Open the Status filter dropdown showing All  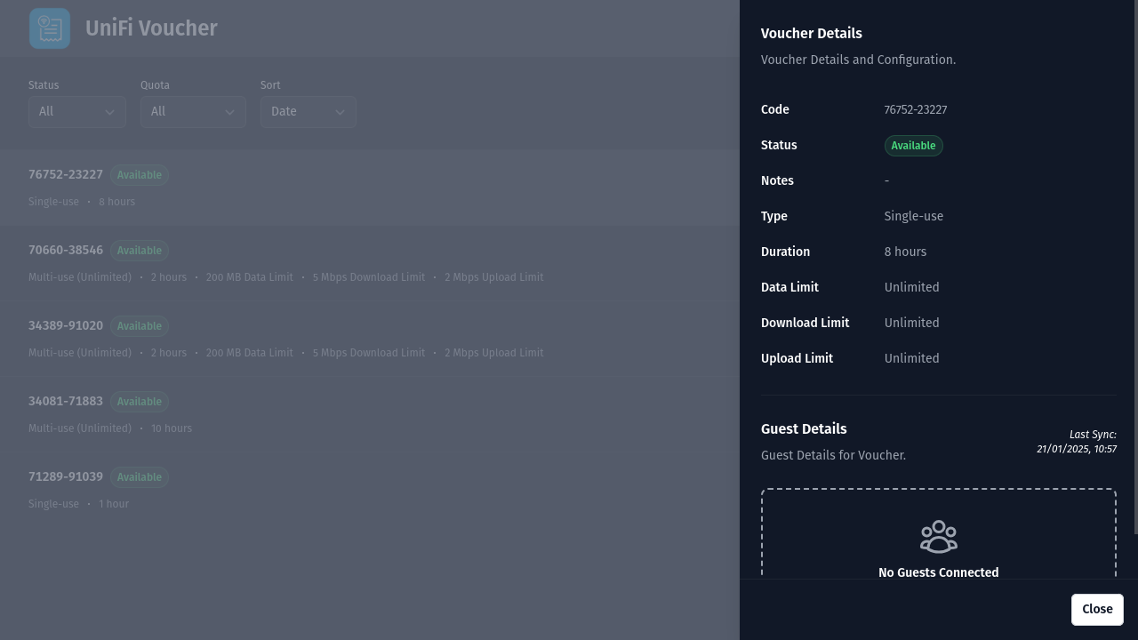click(x=77, y=112)
